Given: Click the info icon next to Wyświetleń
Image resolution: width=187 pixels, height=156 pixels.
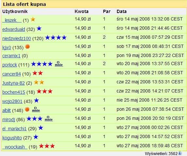Looking at the screenshot, I should 180,153.
